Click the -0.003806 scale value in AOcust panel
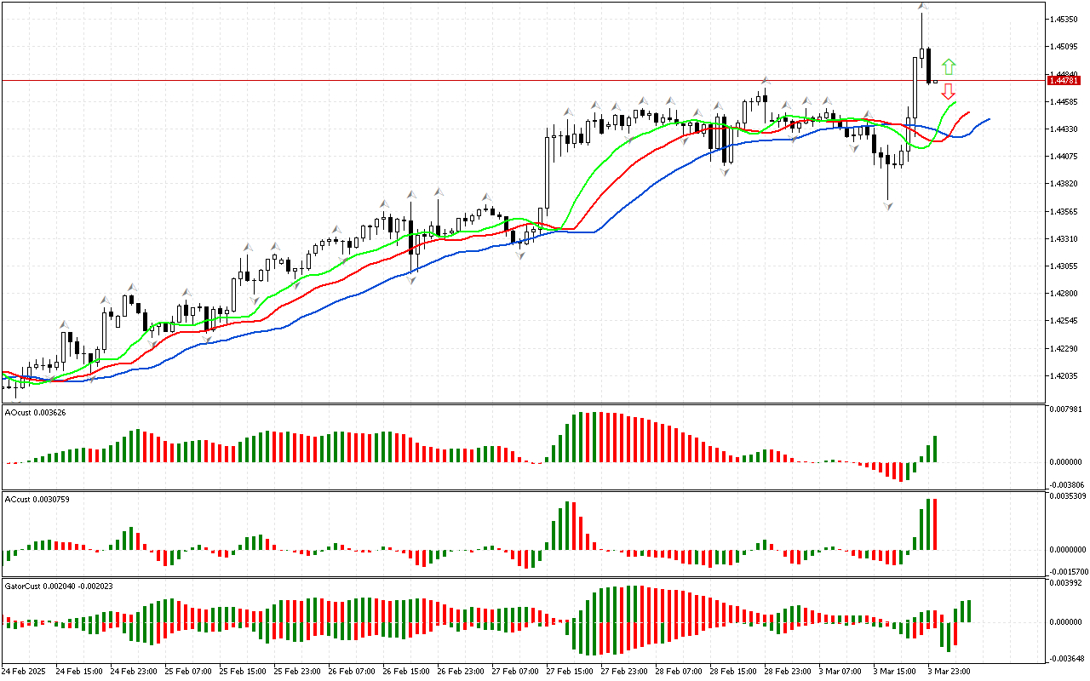Screen dimensions: 1090x681 pos(1066,484)
